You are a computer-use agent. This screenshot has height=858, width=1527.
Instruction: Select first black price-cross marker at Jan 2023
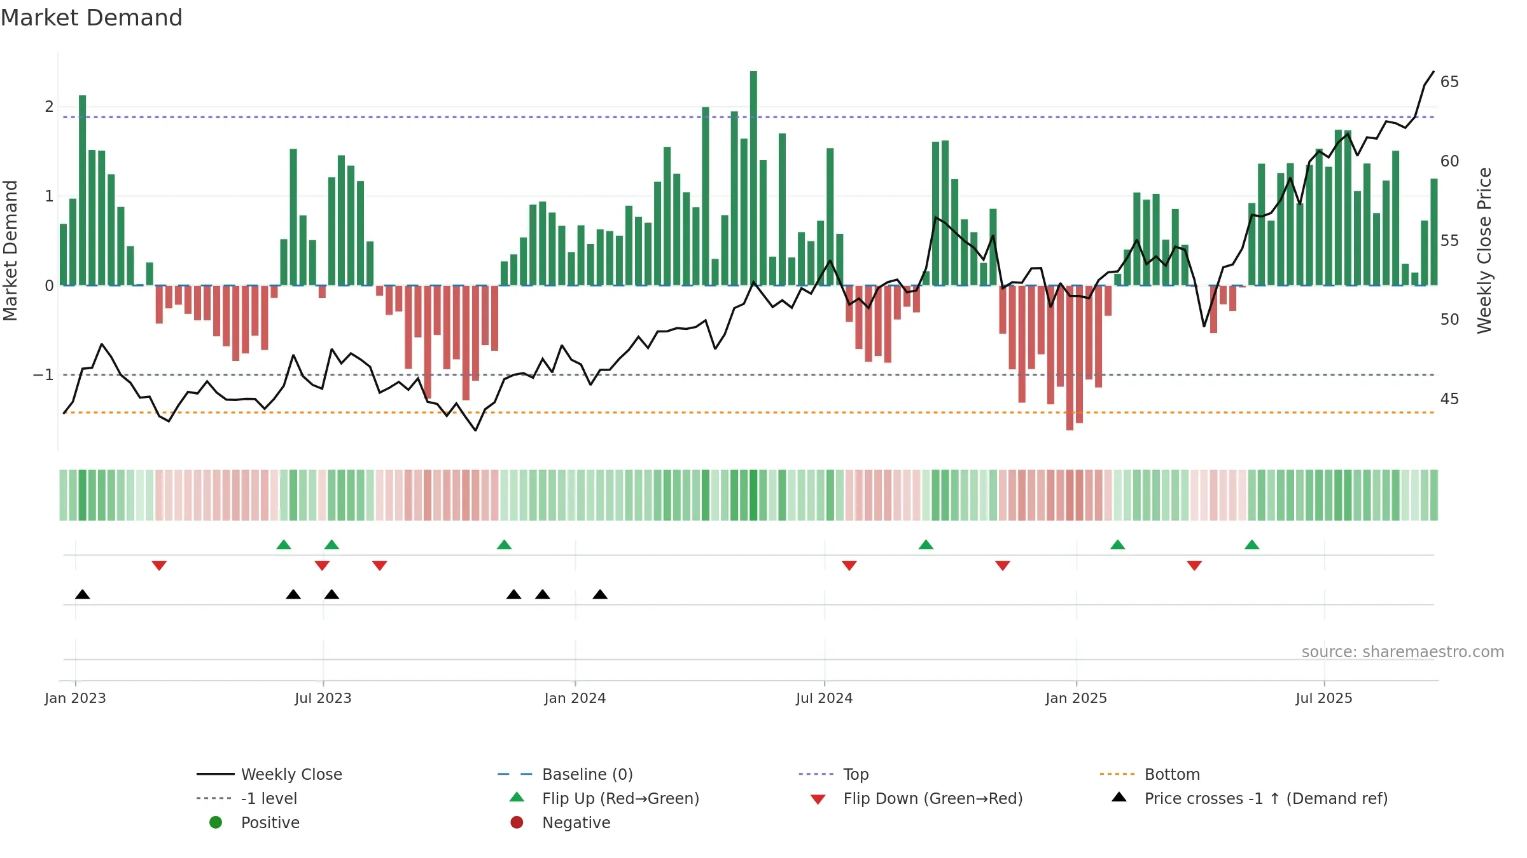pos(82,594)
